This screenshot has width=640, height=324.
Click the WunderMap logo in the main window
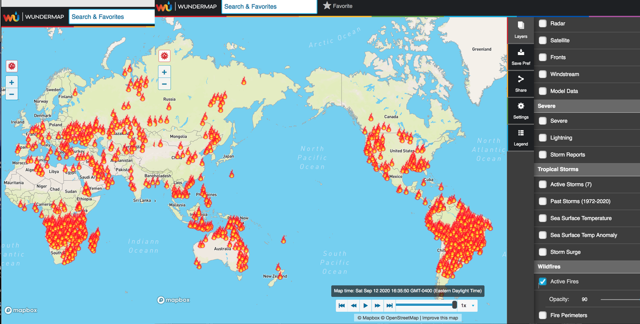pos(187,6)
